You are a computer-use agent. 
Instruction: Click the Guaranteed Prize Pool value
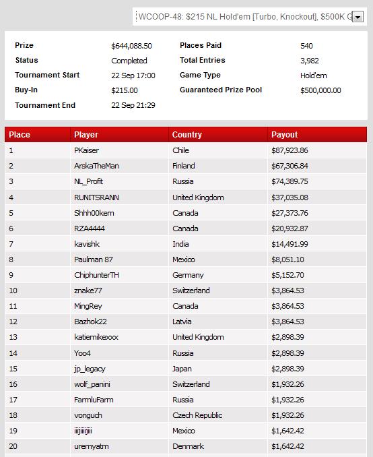(320, 90)
